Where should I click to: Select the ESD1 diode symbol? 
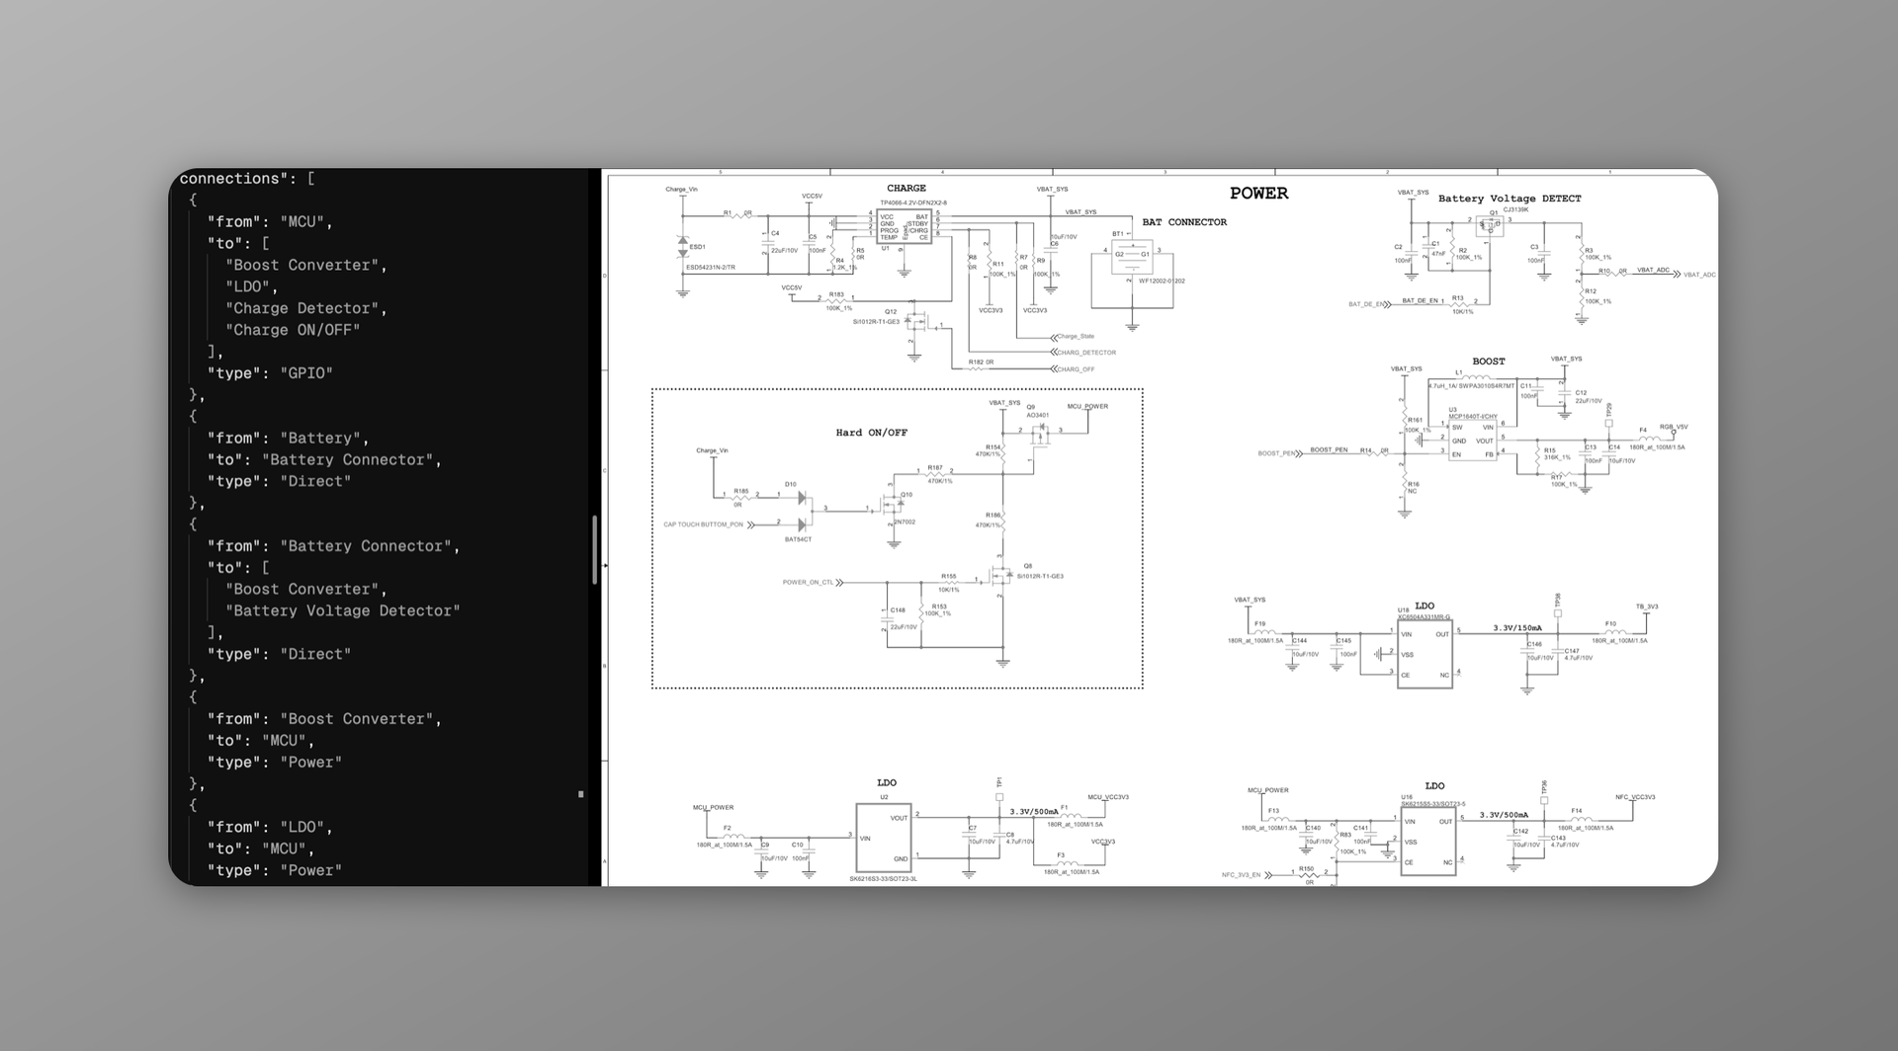point(682,246)
